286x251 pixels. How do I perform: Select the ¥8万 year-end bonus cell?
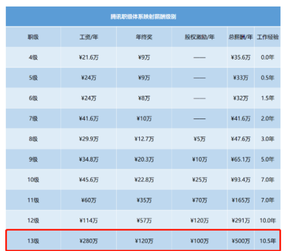(144, 98)
